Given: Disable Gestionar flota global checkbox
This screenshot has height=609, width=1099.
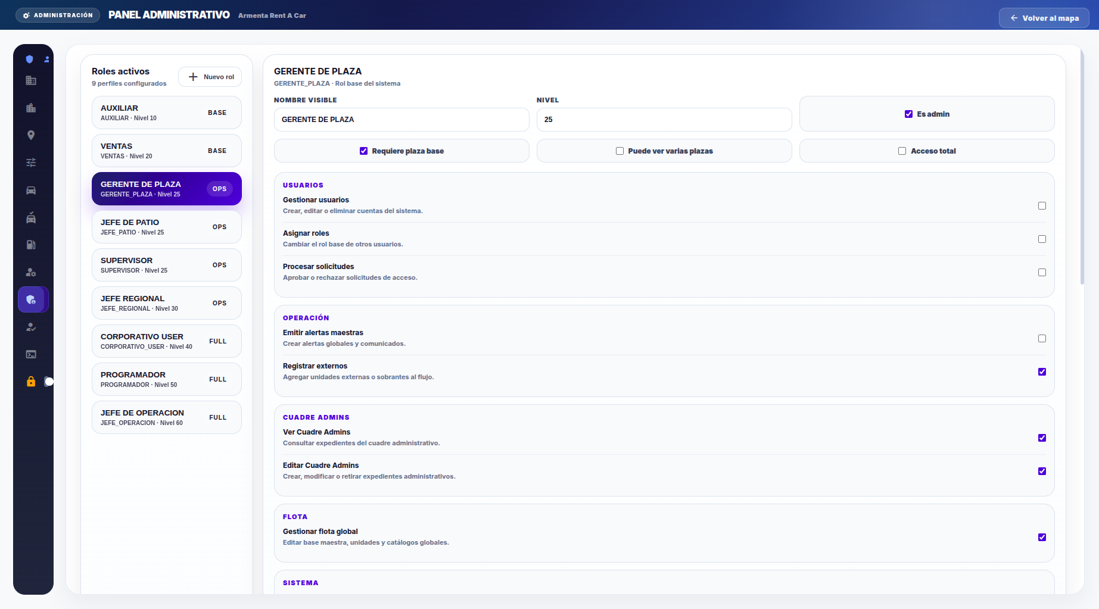Looking at the screenshot, I should (1042, 537).
